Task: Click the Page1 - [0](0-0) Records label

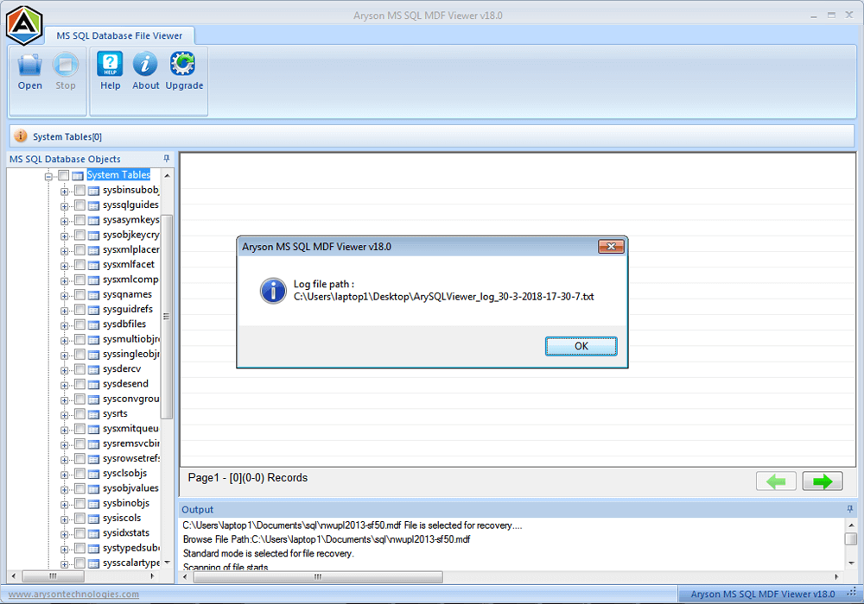Action: [x=247, y=477]
